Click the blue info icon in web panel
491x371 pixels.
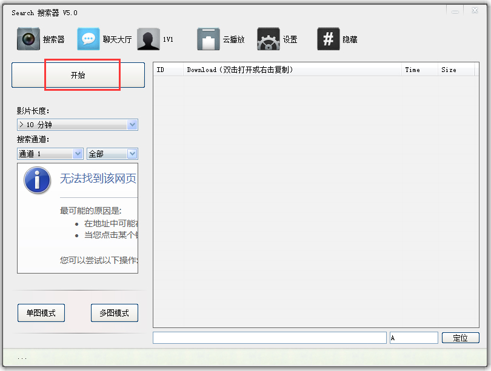pos(37,180)
